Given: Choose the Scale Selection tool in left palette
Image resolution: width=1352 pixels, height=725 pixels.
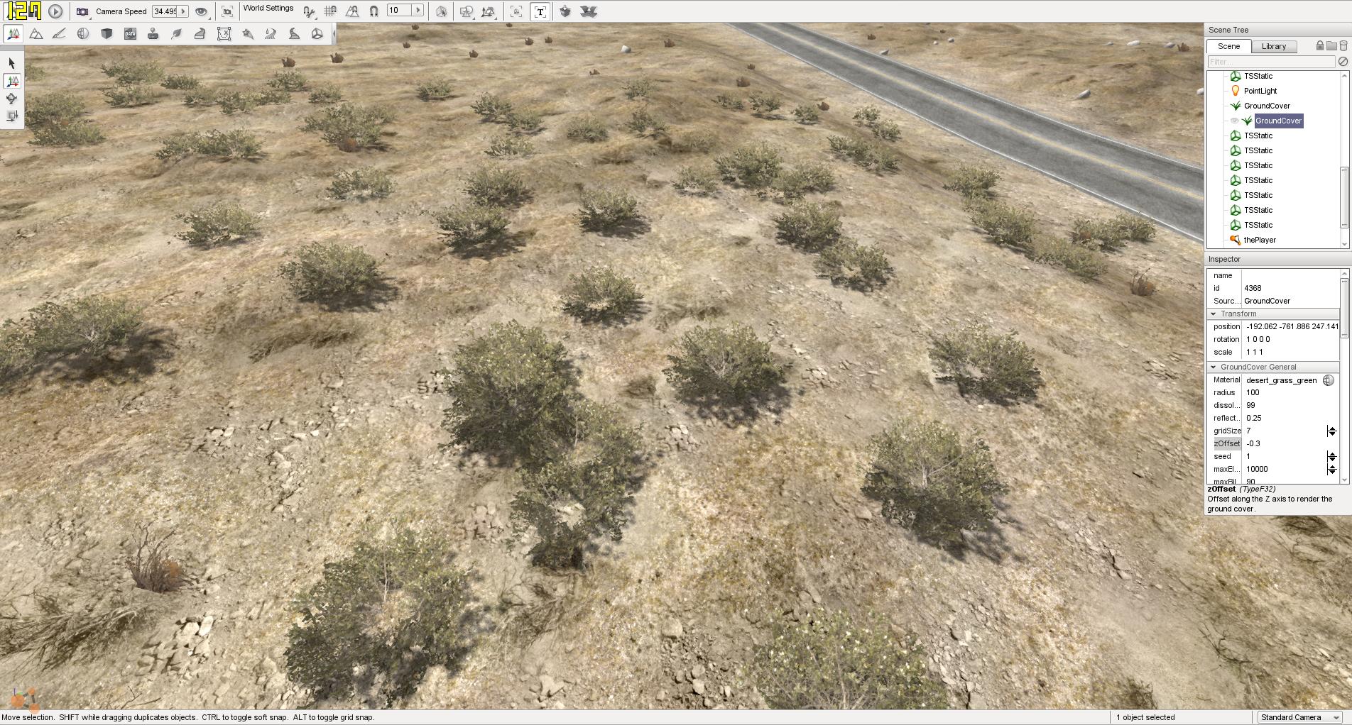Looking at the screenshot, I should coord(12,116).
